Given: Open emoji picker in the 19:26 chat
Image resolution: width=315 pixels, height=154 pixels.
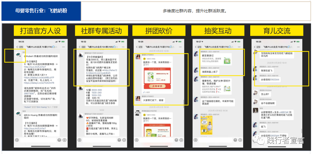Looking at the screenshot, I should [176, 140].
